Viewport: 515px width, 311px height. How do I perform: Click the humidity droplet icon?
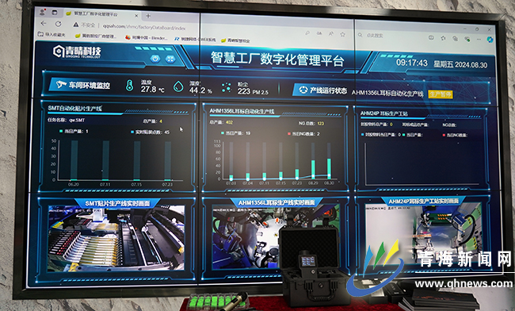(178, 86)
